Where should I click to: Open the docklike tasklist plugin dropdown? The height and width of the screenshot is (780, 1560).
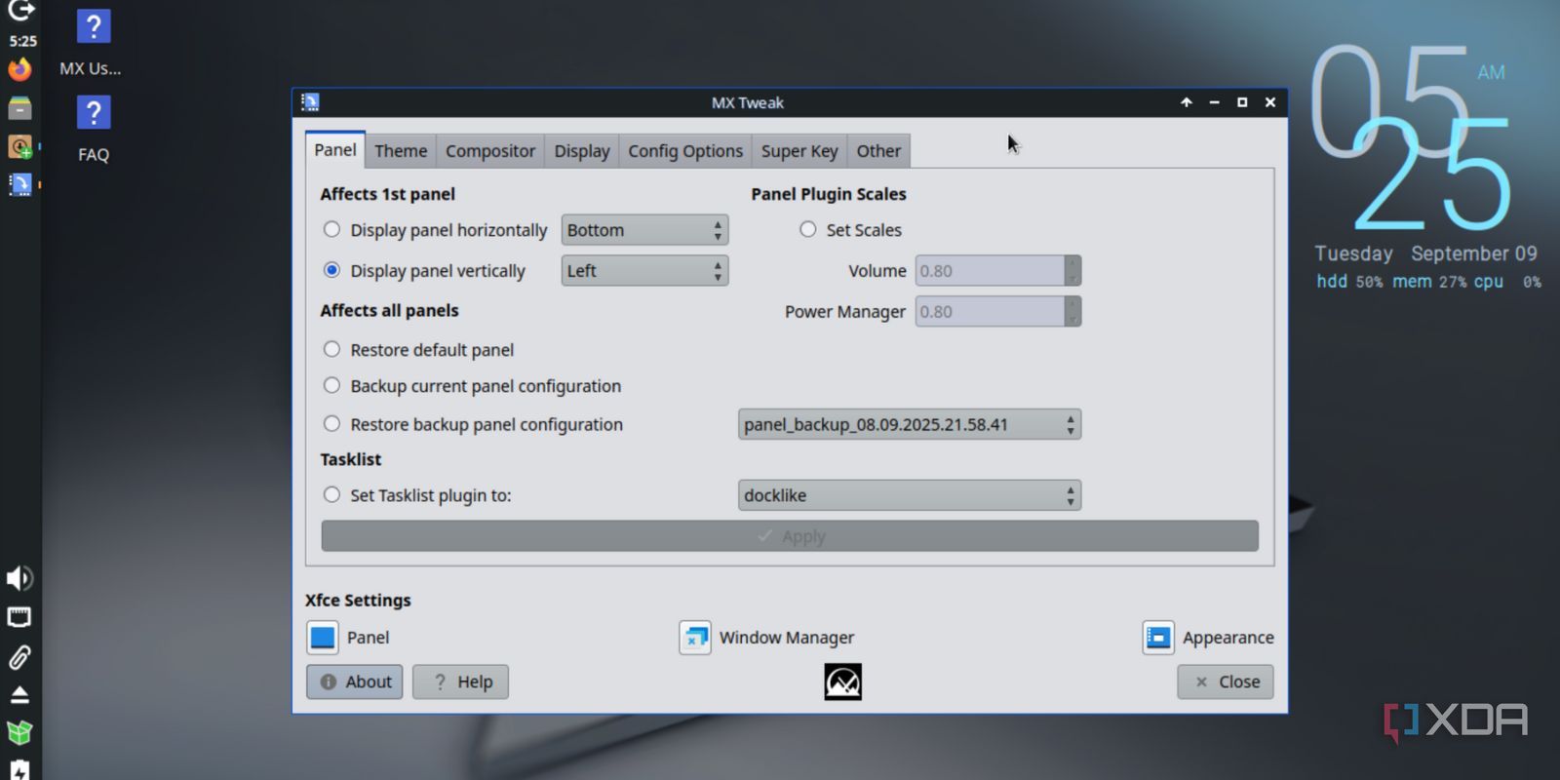(910, 495)
